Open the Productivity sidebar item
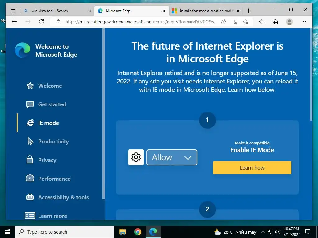 pyautogui.click(x=48, y=141)
